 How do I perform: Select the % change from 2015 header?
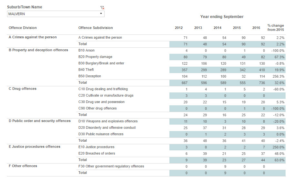coord(276,28)
